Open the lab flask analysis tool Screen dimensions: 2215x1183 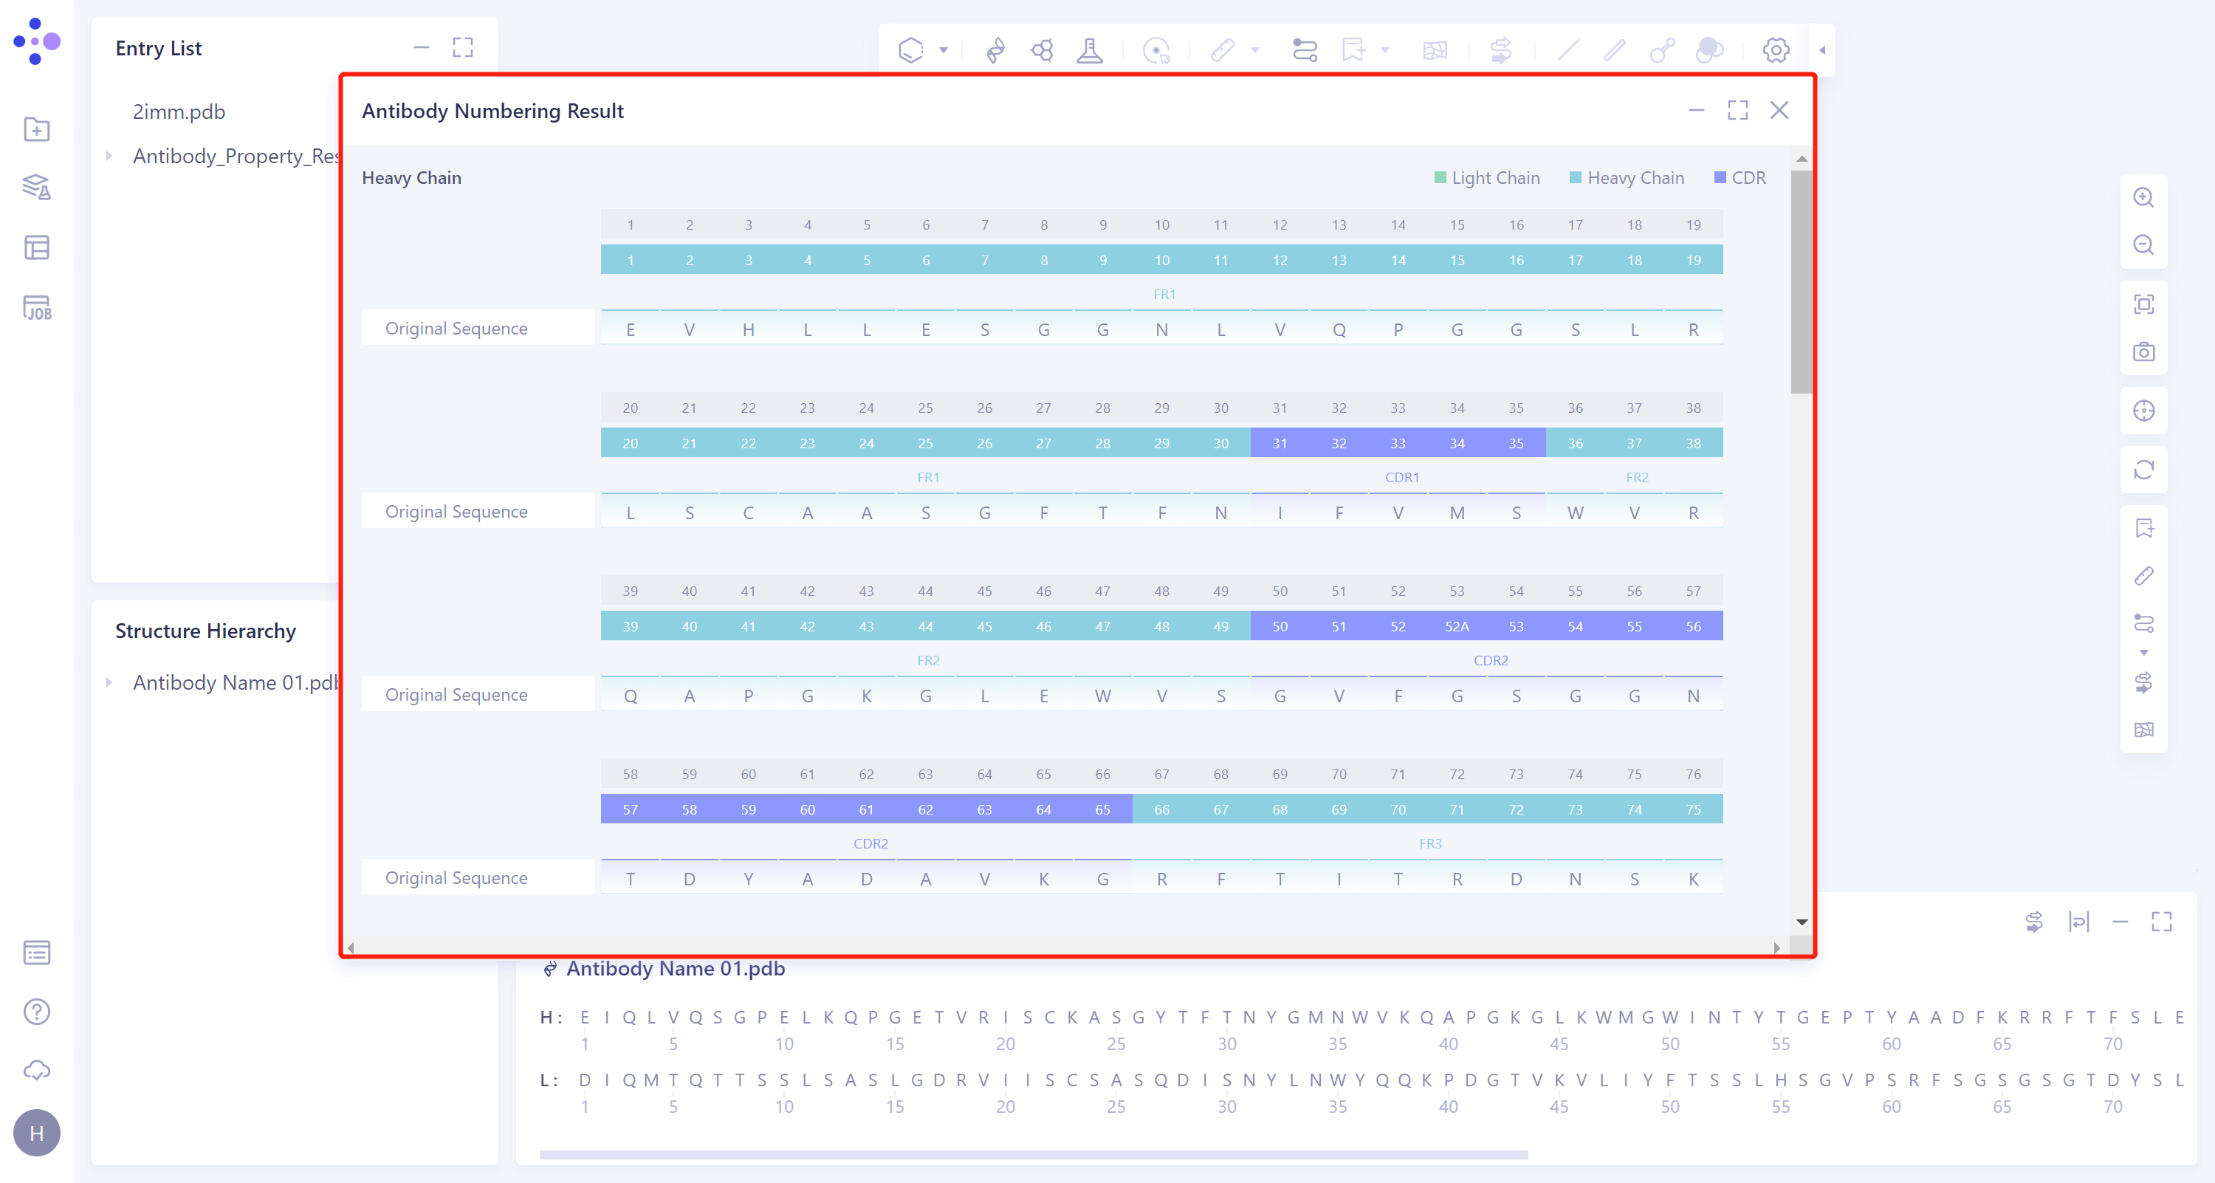[1091, 50]
